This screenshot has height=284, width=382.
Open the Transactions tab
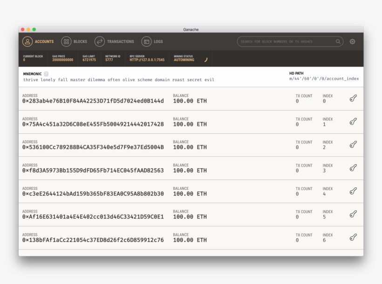(115, 42)
